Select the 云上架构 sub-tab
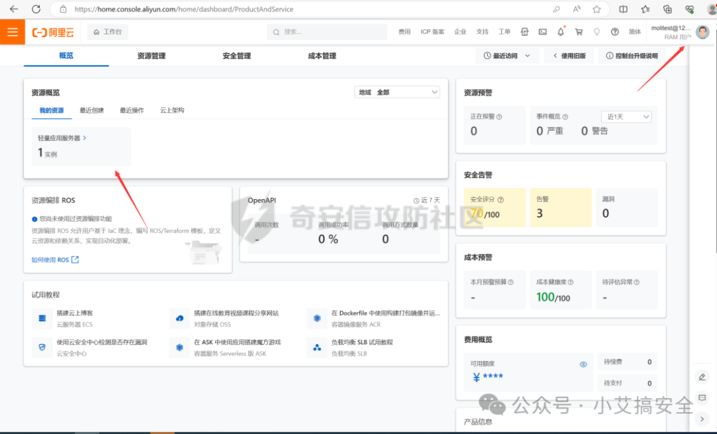 tap(172, 111)
